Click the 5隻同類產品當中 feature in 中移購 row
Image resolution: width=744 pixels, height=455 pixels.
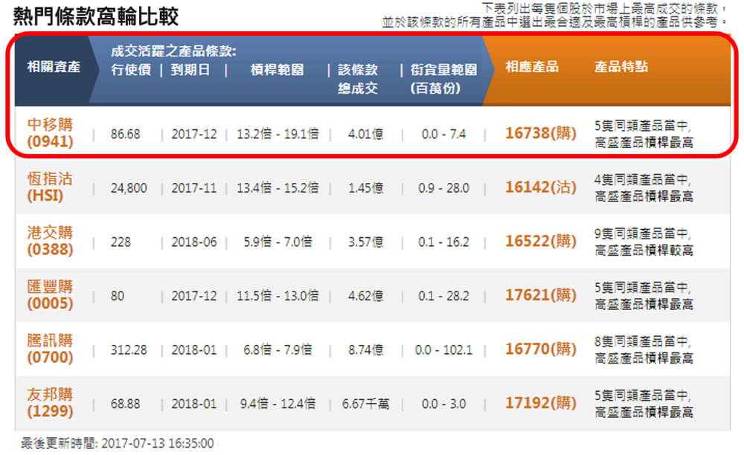tap(643, 126)
